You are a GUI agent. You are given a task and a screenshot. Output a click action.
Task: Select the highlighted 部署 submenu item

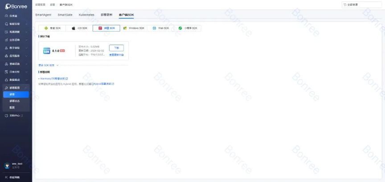[x=16, y=95]
